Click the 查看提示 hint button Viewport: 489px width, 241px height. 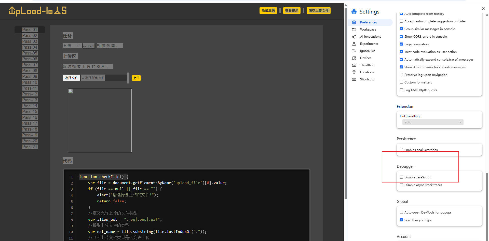pos(292,11)
